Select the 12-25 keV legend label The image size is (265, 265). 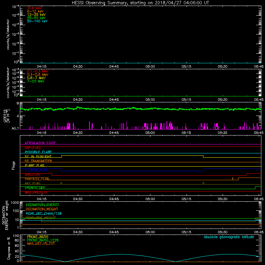pyautogui.click(x=36, y=15)
